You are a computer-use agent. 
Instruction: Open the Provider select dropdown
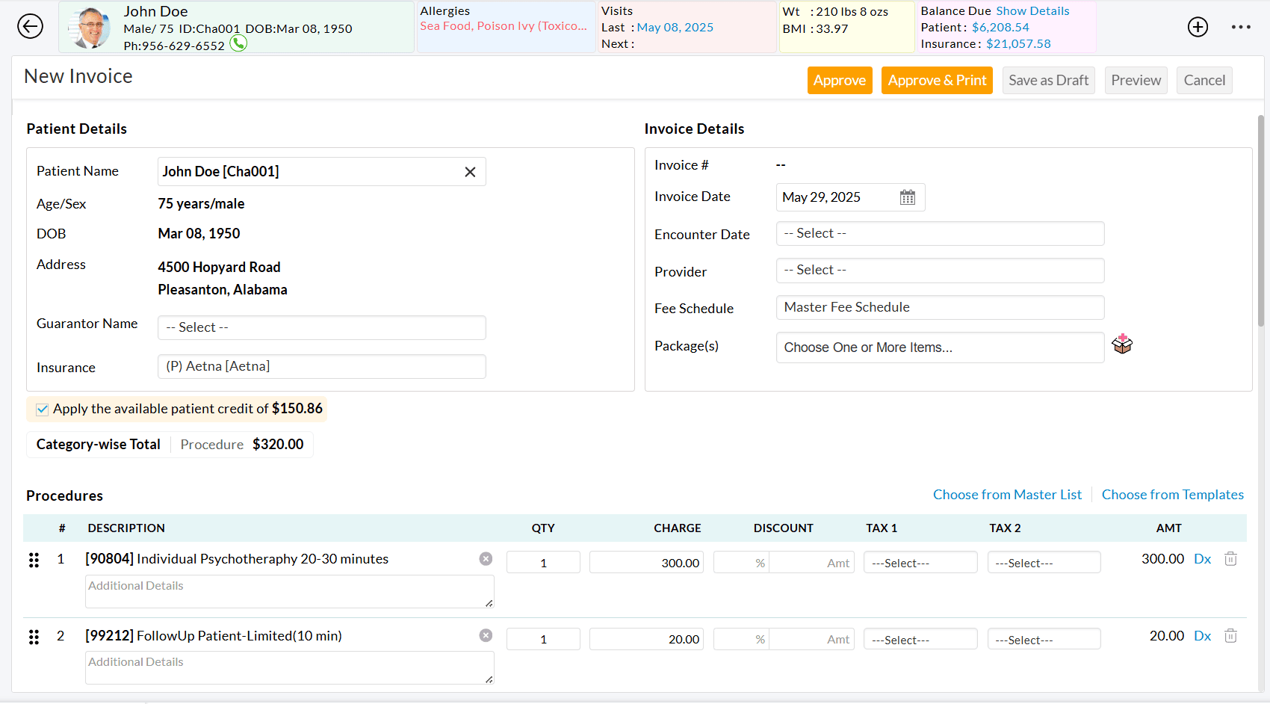pyautogui.click(x=940, y=270)
